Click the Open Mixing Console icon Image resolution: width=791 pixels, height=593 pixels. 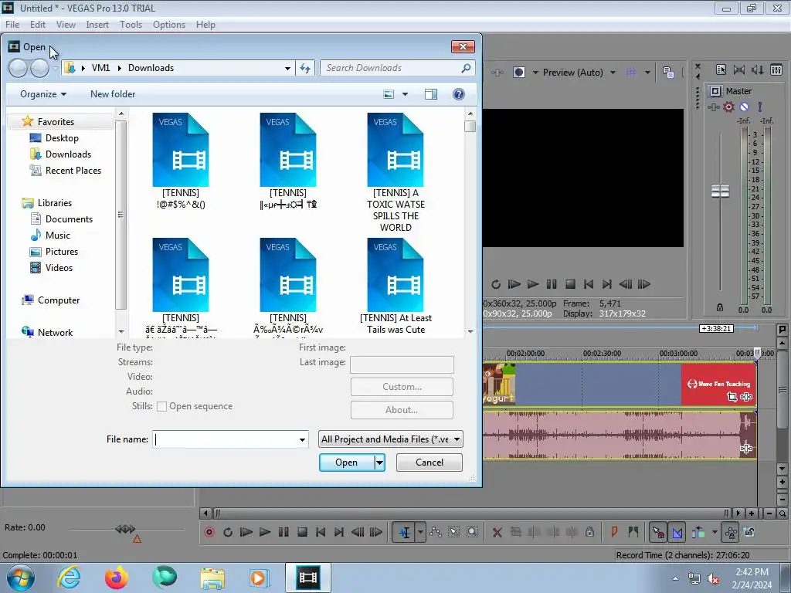776,70
